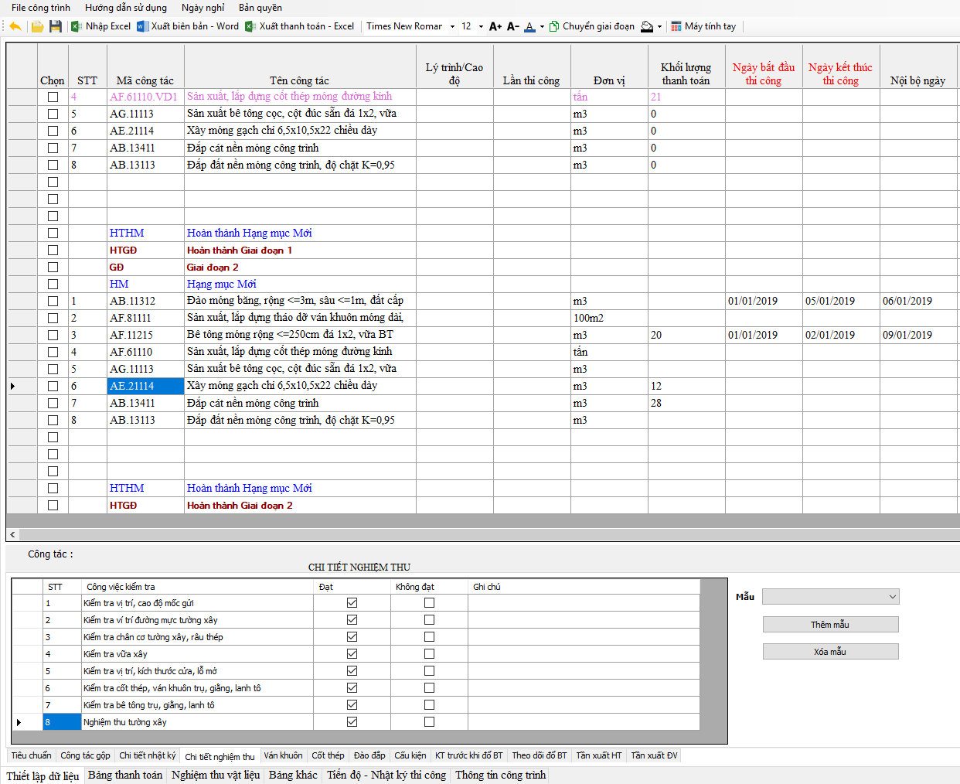The image size is (960, 784).
Task: Uncheck Đạt for Kiểm tra vữa xây
Action: point(352,654)
